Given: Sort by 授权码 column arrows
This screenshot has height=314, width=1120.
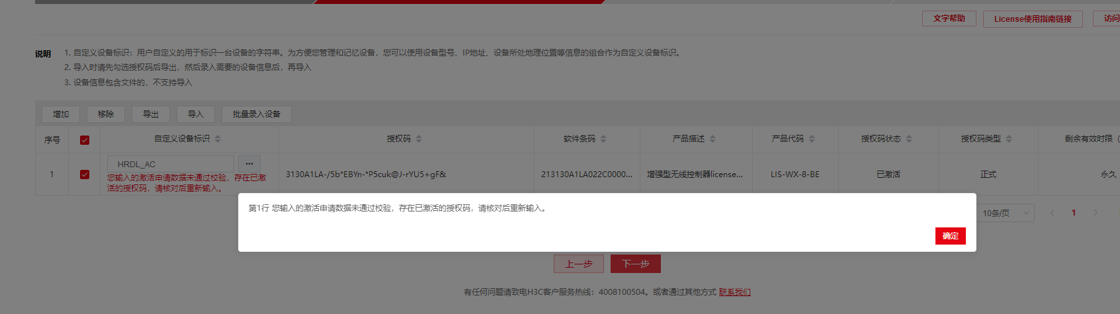Looking at the screenshot, I should (419, 139).
